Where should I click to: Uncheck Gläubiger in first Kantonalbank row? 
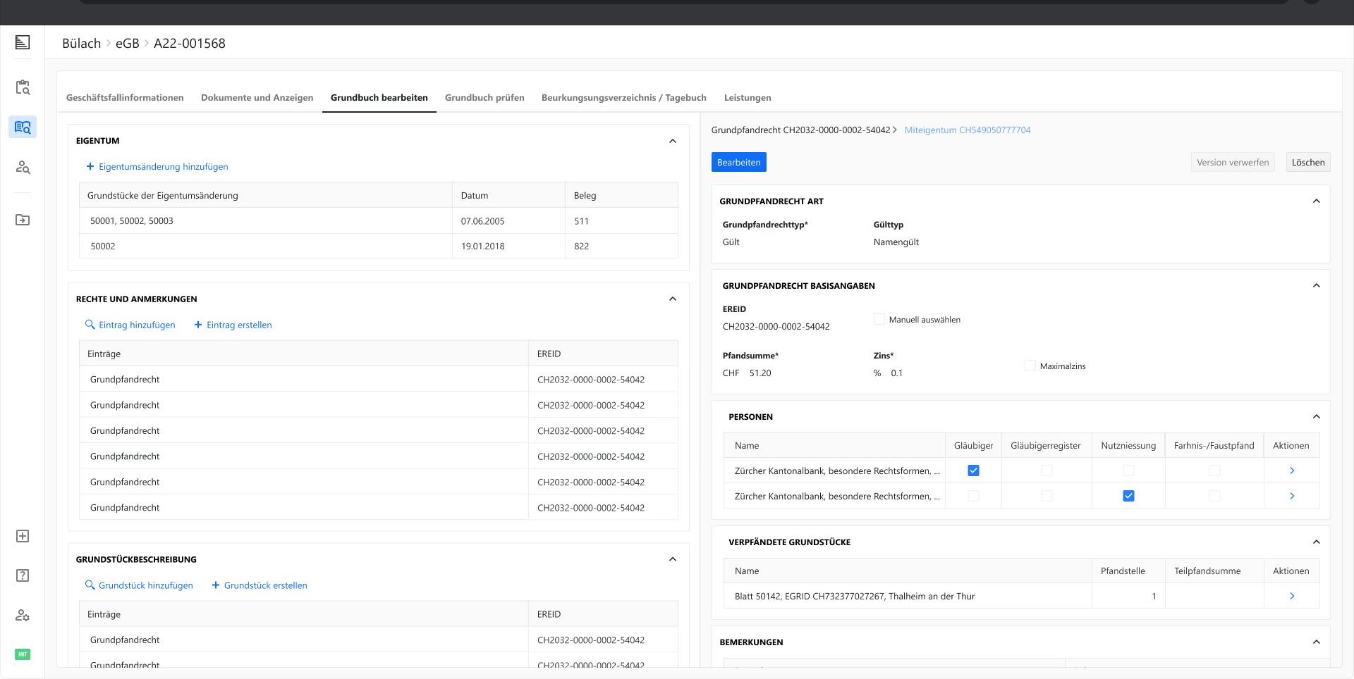click(973, 471)
